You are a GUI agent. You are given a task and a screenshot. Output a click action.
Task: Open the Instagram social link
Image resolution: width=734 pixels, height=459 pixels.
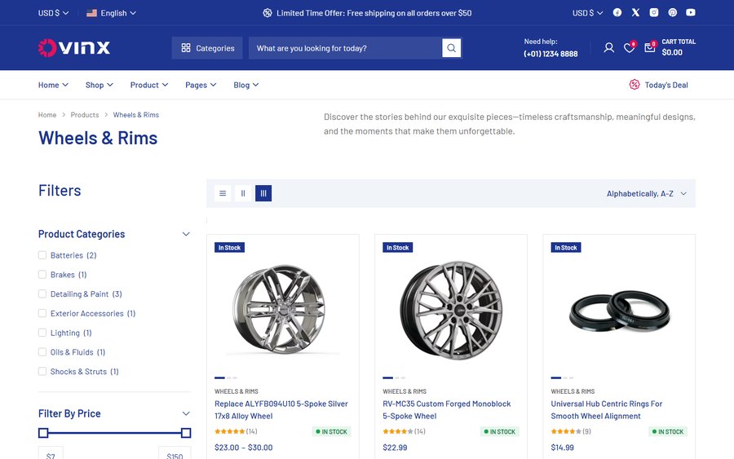click(x=654, y=12)
